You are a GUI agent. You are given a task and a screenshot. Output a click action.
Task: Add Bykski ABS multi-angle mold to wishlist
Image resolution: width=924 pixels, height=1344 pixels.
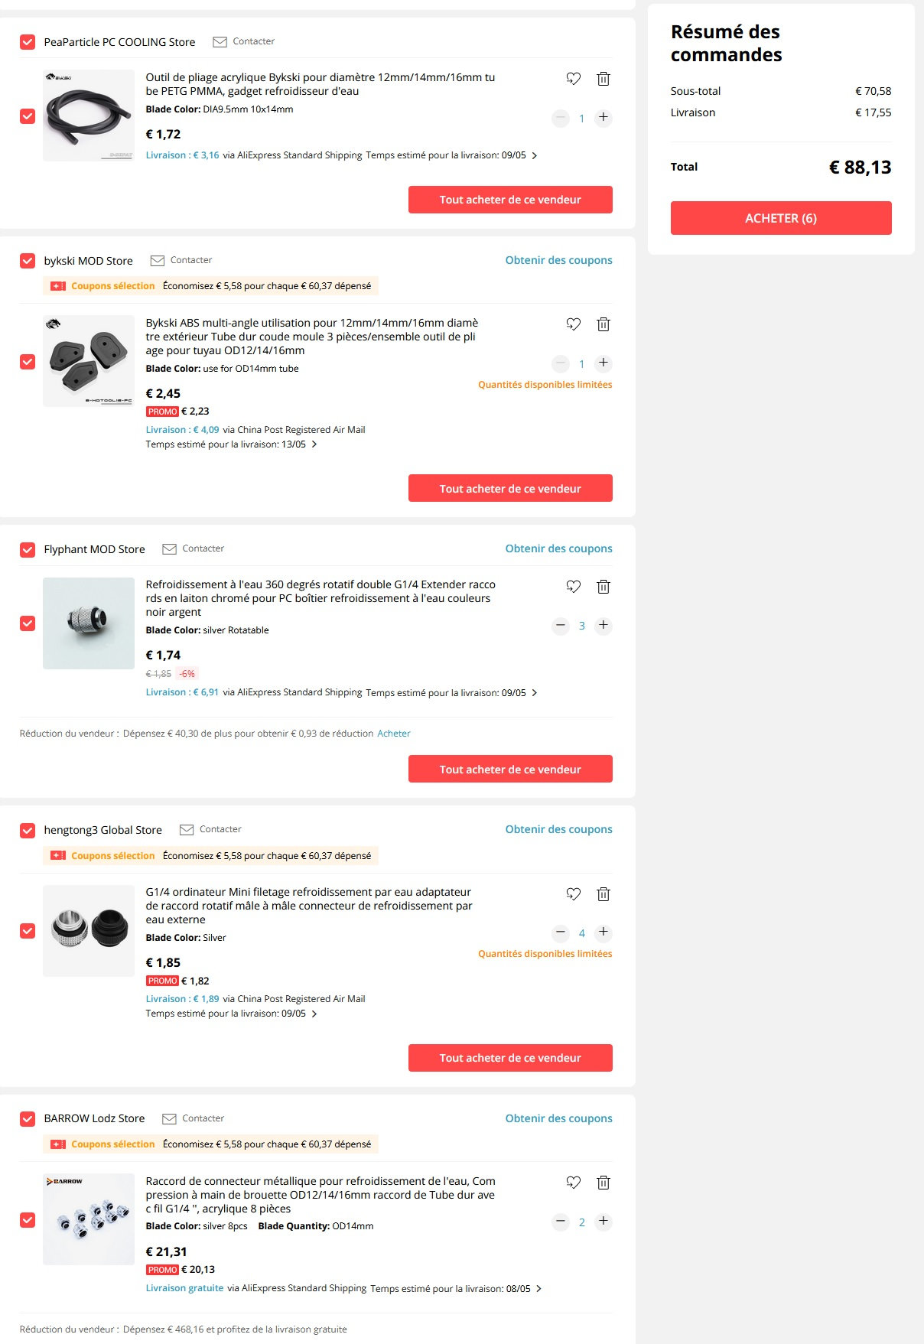pyautogui.click(x=573, y=324)
